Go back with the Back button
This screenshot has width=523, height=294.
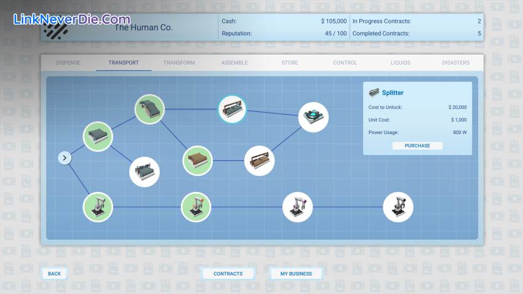[54, 274]
